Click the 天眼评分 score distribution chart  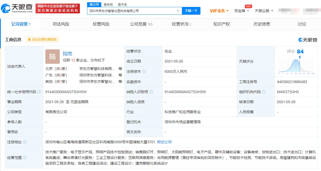coord(297,65)
